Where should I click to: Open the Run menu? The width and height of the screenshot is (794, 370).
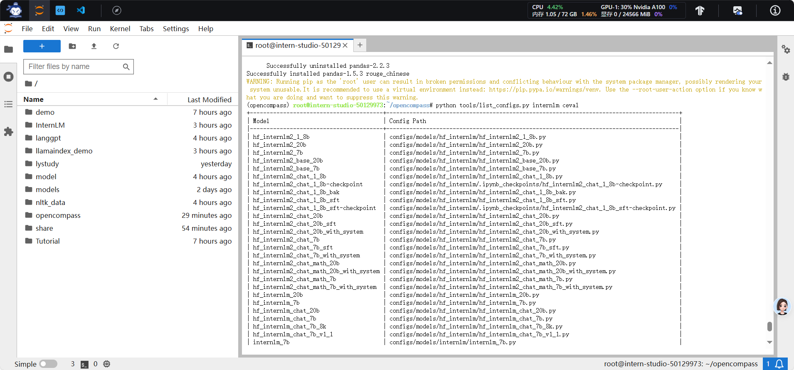(94, 28)
